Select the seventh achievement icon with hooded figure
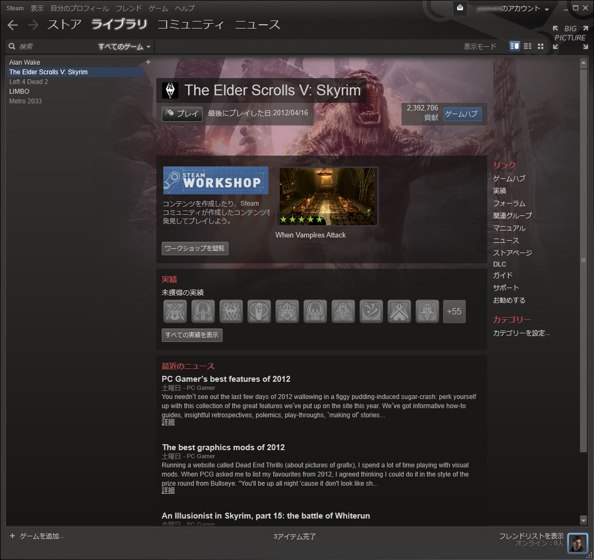 point(343,311)
